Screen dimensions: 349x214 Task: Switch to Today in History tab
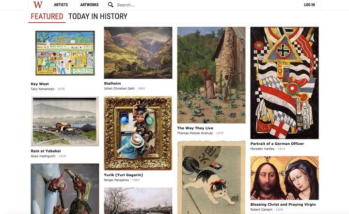pos(98,16)
